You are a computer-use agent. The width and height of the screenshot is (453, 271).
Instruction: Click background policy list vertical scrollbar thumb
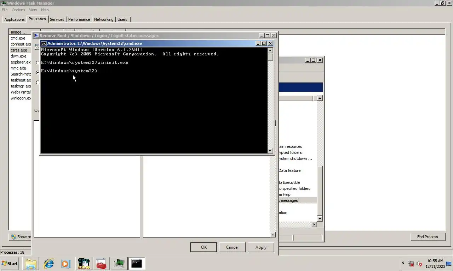tap(320, 191)
